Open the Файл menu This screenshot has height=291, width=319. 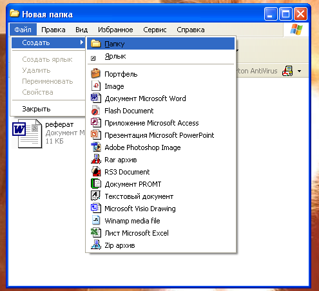23,30
